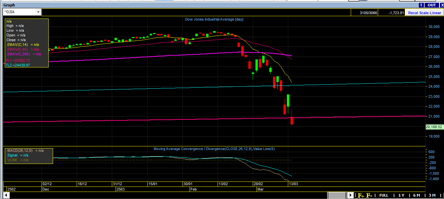Click the .Signal legend entry
The image size is (444, 199).
tap(17, 155)
